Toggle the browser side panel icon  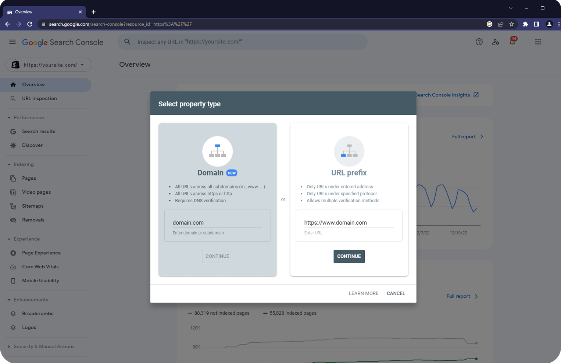537,24
